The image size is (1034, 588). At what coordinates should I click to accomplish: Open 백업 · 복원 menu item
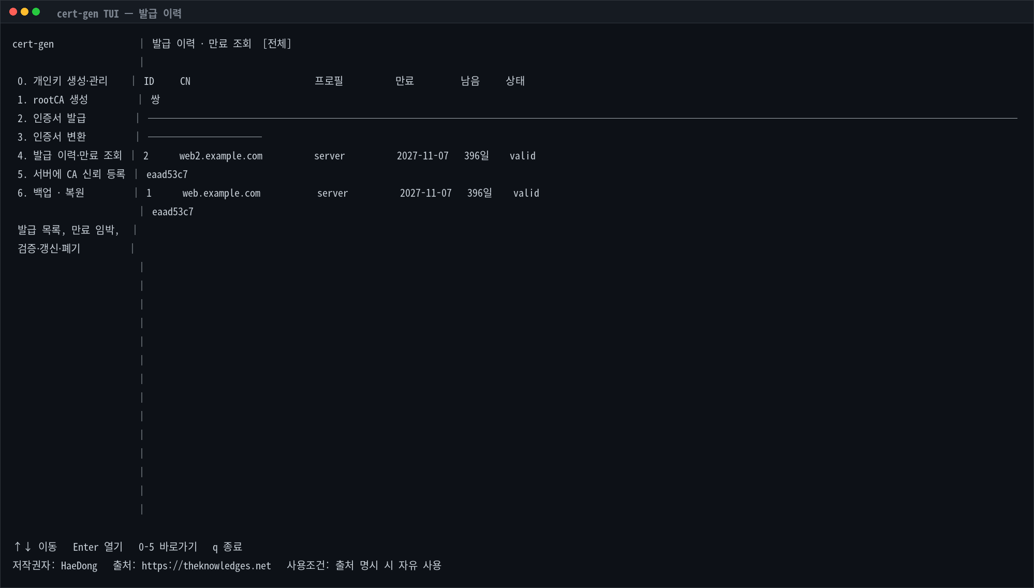click(51, 193)
